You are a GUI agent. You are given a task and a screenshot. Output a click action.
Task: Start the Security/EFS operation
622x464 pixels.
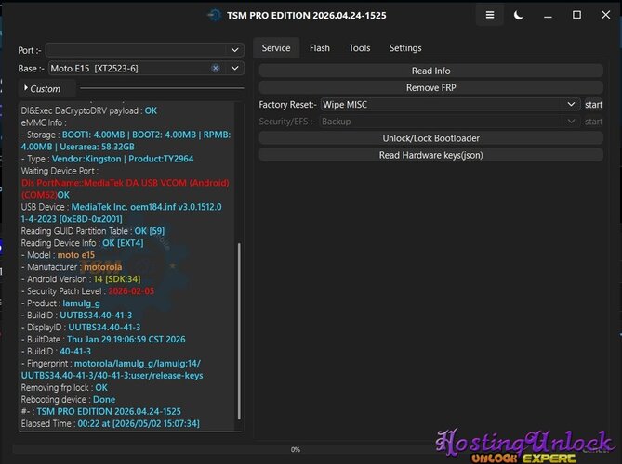pos(593,122)
